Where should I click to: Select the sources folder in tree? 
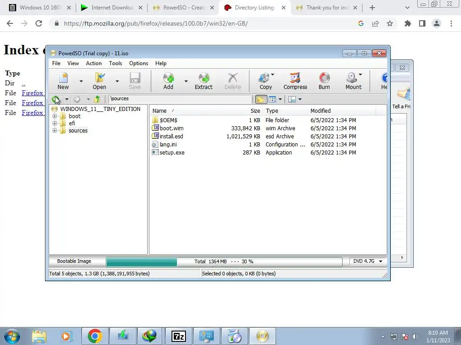tap(78, 131)
